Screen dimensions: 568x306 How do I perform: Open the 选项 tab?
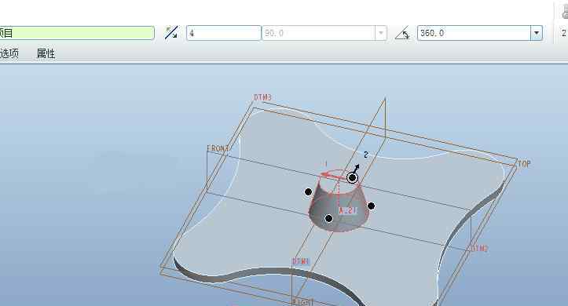(x=9, y=53)
